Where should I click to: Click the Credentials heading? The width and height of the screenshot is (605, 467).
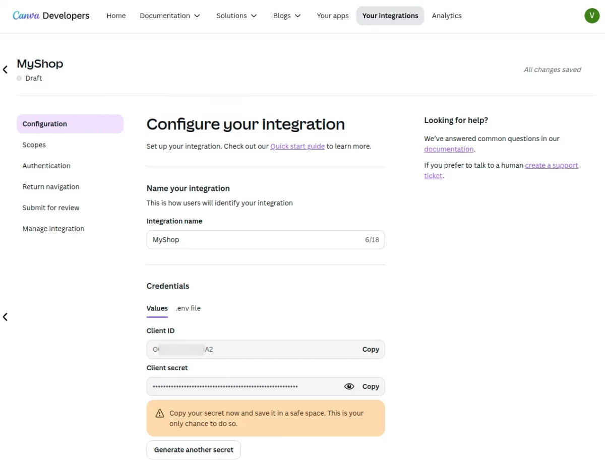click(x=168, y=286)
